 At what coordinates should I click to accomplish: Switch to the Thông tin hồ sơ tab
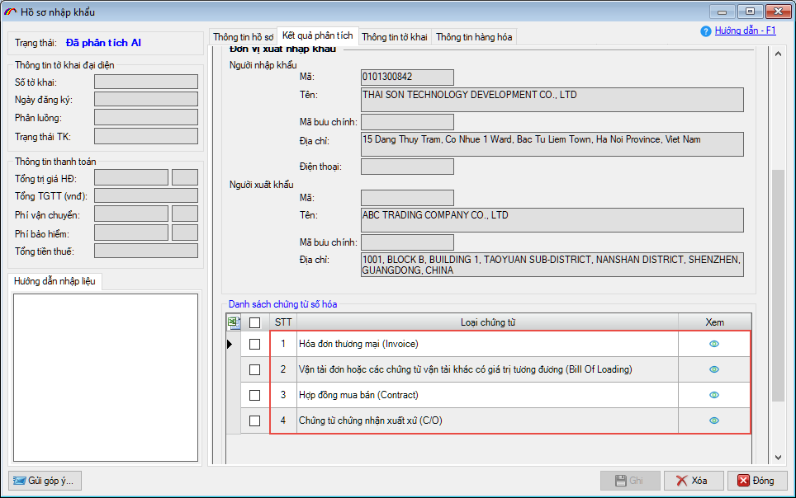[243, 37]
